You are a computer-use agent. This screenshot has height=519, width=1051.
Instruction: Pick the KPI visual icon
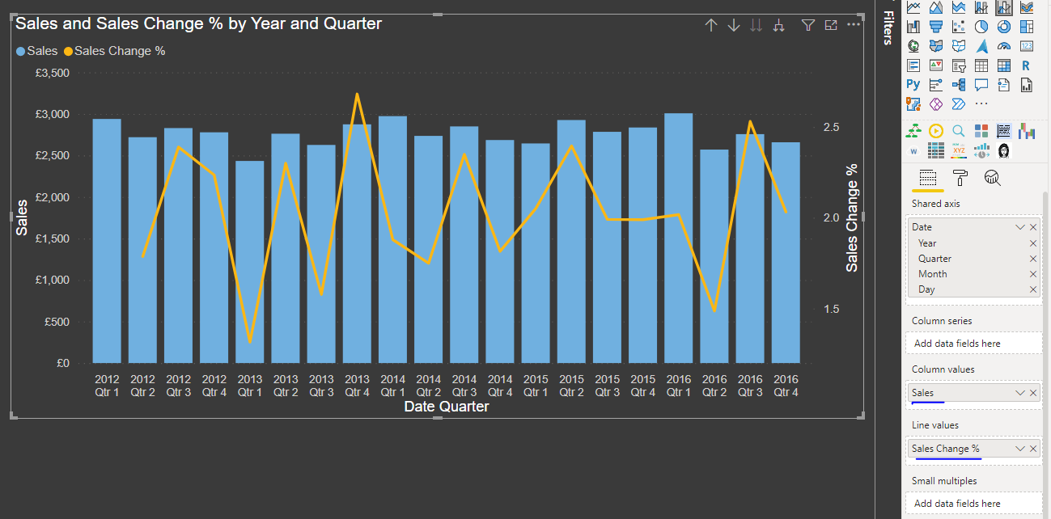[936, 65]
